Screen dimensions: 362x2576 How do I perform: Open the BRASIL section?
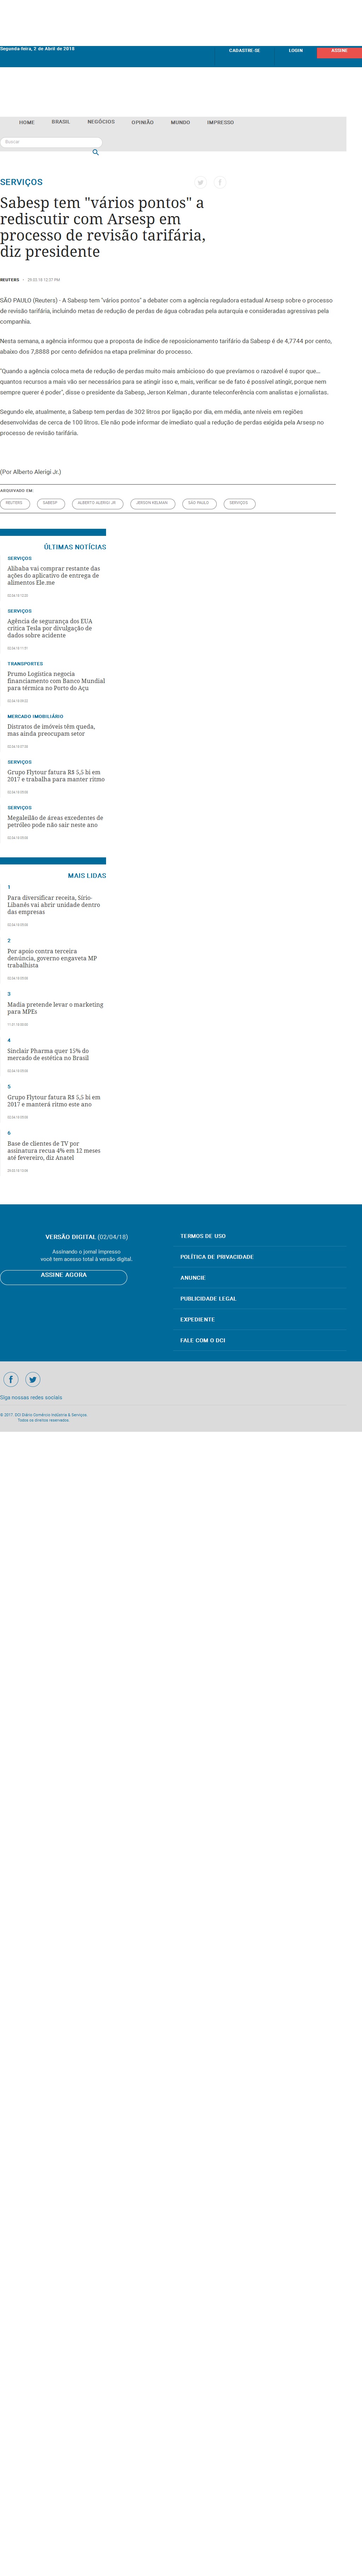coord(61,122)
